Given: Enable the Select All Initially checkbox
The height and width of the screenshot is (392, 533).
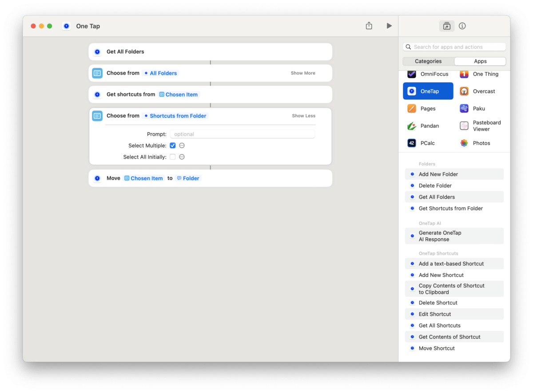Looking at the screenshot, I should pos(172,156).
